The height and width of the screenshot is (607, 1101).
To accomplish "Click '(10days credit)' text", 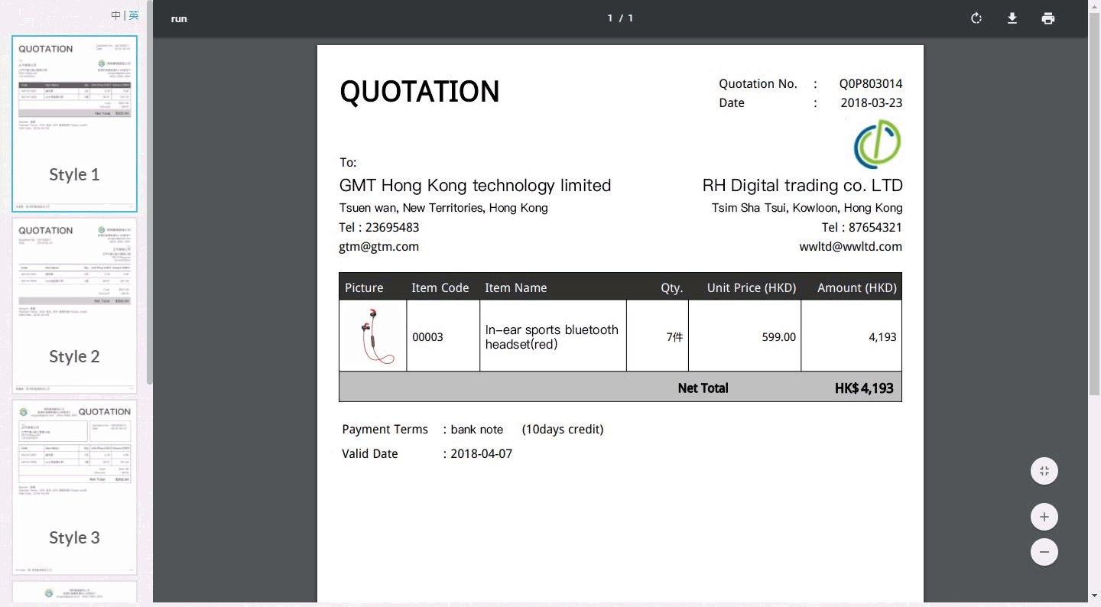I will point(563,430).
